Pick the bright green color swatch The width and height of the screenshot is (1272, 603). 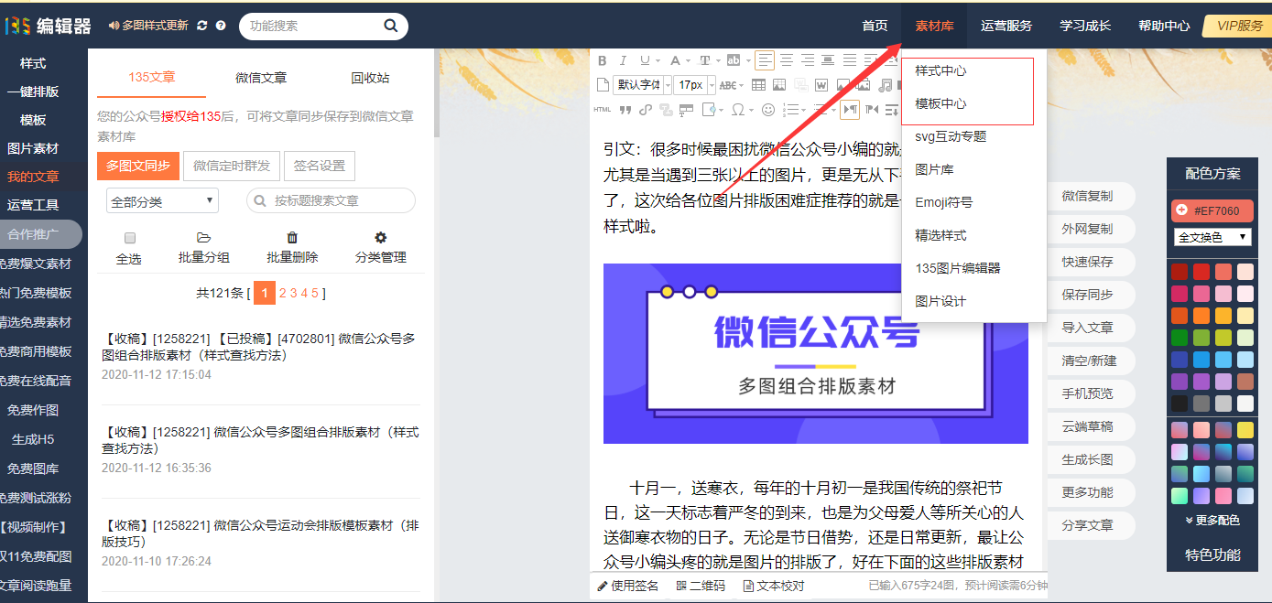click(x=1180, y=338)
